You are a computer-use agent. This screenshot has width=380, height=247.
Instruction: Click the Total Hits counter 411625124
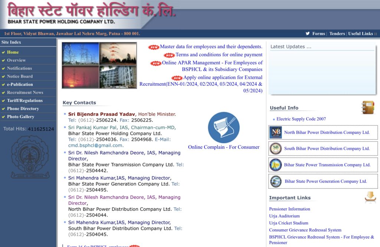(41, 129)
